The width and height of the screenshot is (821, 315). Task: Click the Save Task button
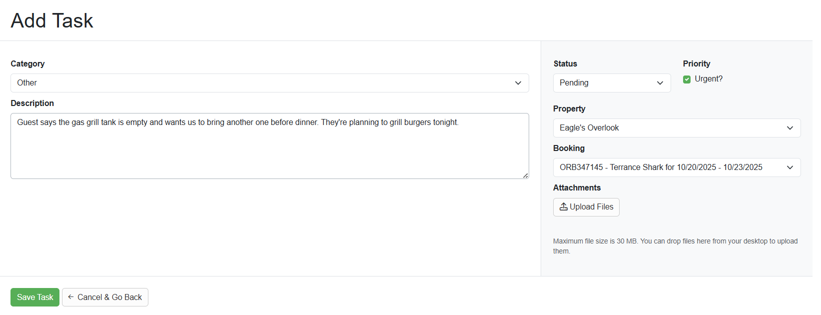[34, 297]
